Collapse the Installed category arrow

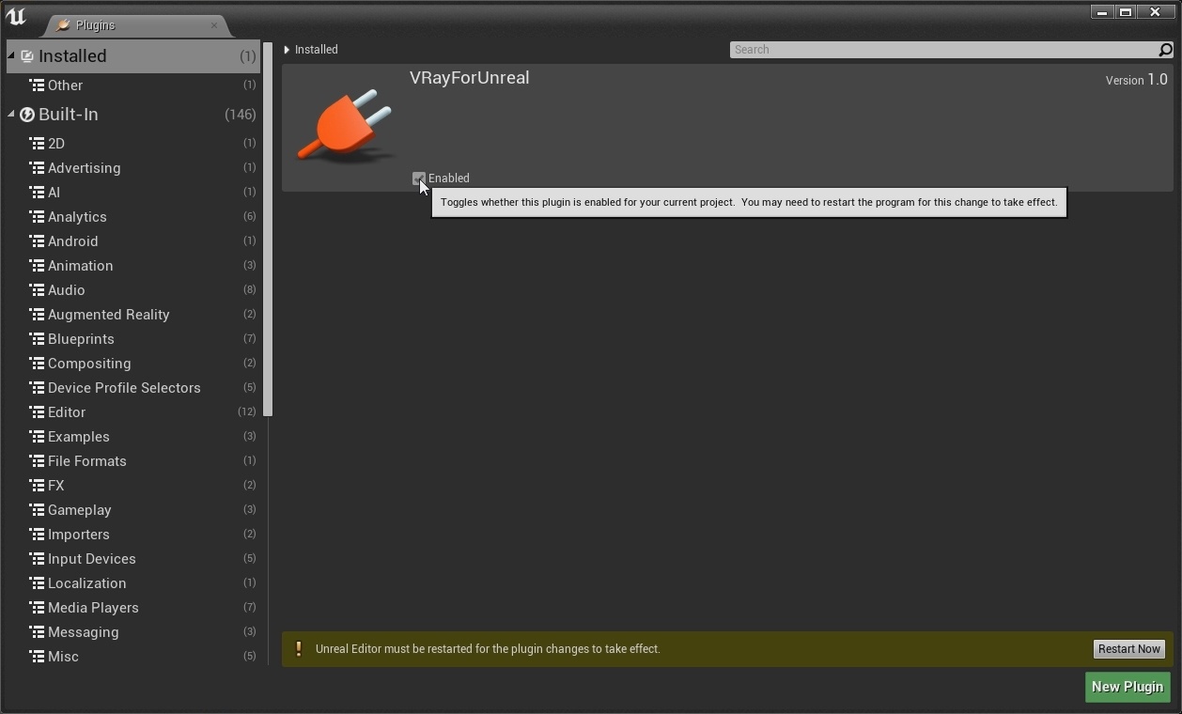(11, 56)
